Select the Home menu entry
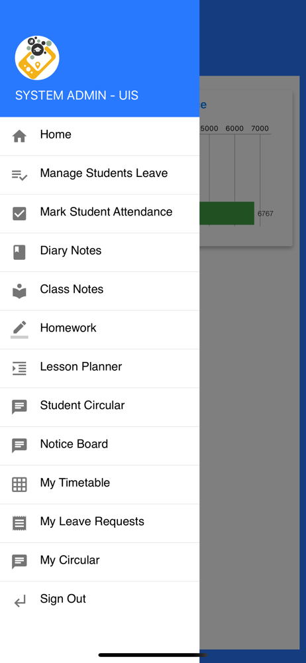This screenshot has width=306, height=663. point(100,136)
